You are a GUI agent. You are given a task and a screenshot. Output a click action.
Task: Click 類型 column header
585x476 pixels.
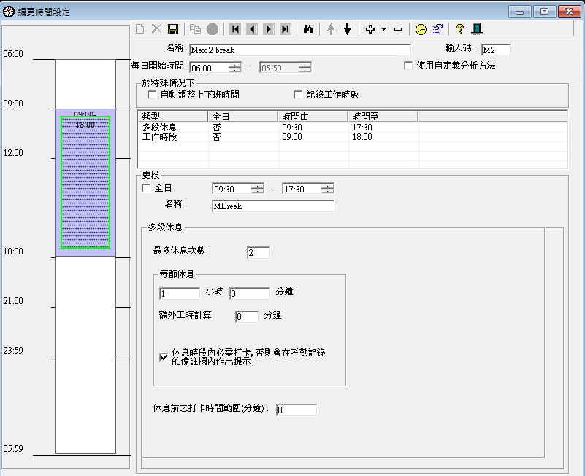coord(173,116)
